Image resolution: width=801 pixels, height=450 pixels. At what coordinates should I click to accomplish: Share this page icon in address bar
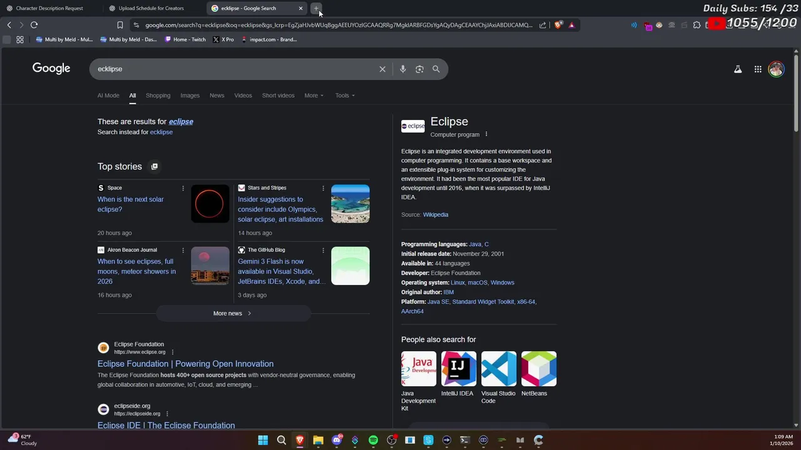[x=543, y=25]
